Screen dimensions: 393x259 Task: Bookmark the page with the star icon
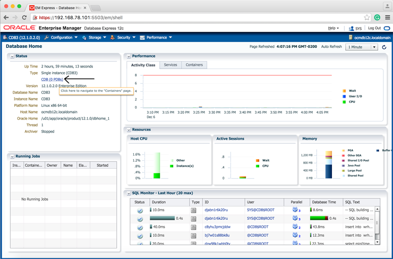(366, 18)
